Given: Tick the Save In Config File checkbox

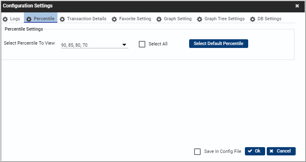Looking at the screenshot, I should point(197,152).
